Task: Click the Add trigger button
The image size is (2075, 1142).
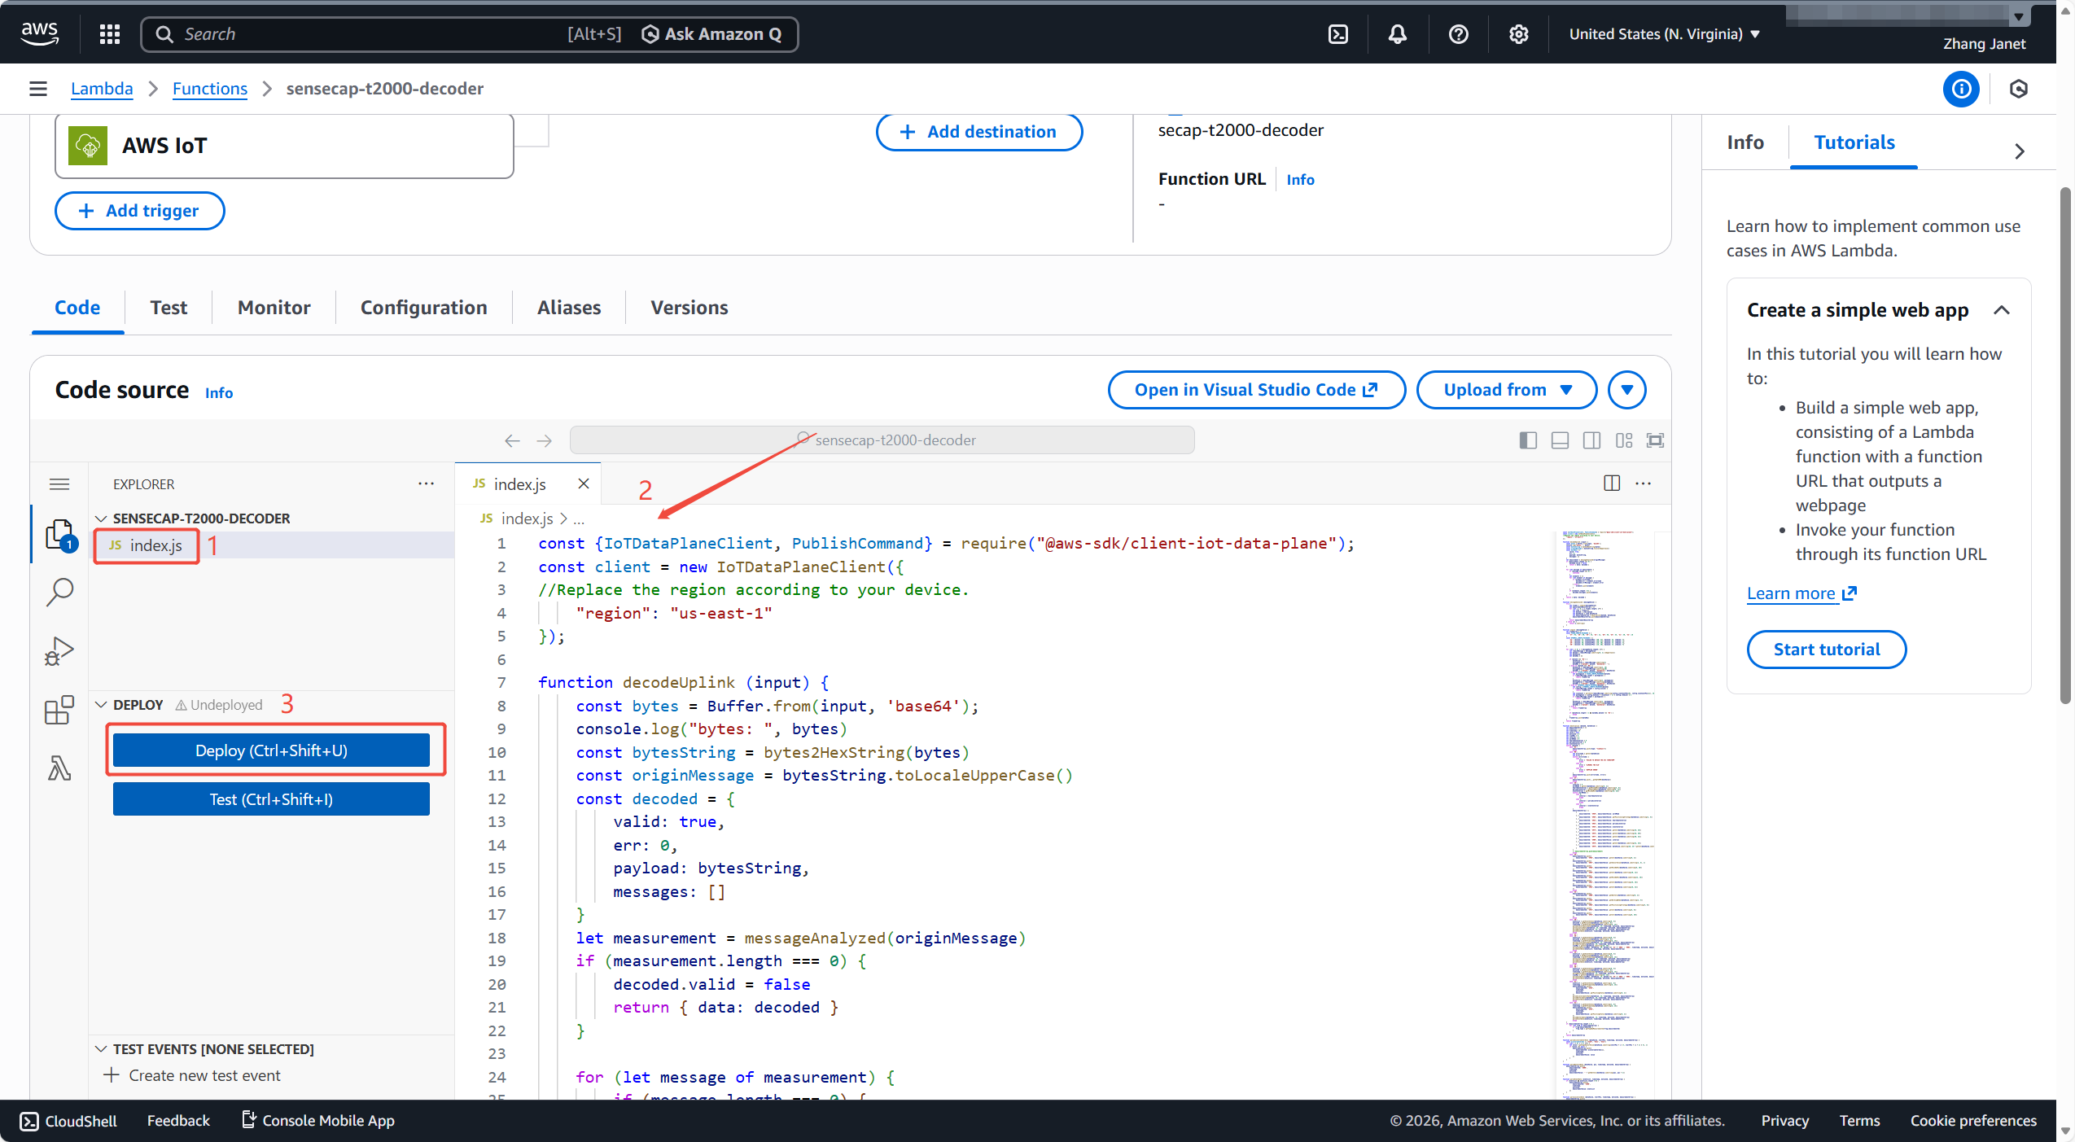Action: click(x=139, y=211)
